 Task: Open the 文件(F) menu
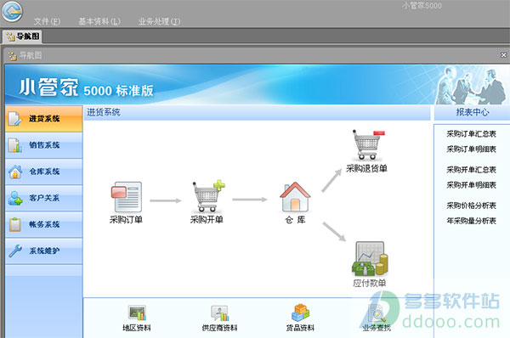(x=47, y=21)
